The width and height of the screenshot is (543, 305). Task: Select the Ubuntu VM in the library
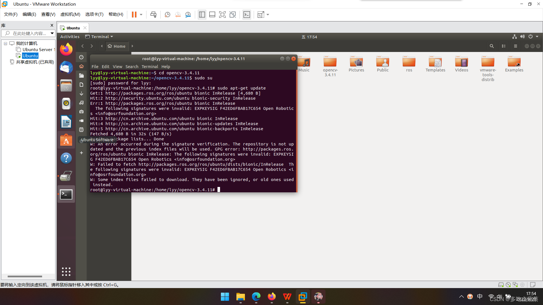(x=30, y=56)
